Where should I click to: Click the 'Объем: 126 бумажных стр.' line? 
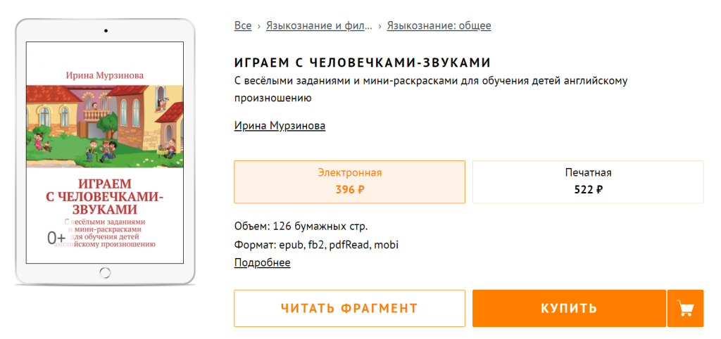click(x=301, y=226)
